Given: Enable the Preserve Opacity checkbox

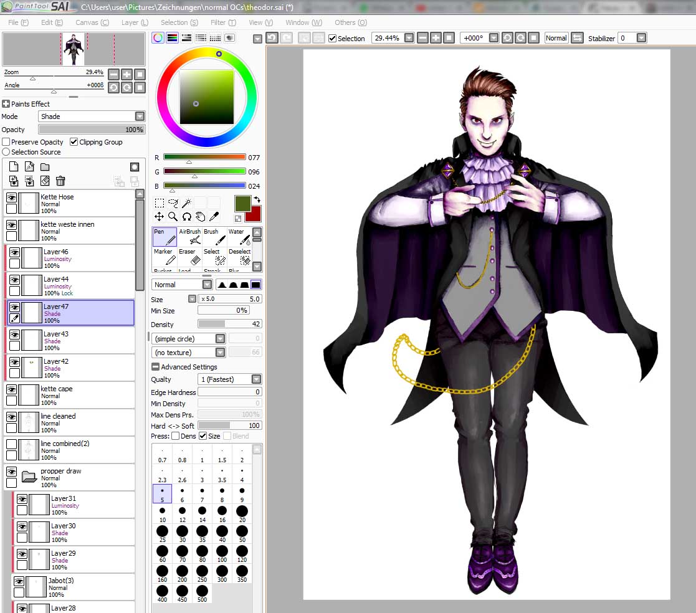Looking at the screenshot, I should [6, 142].
